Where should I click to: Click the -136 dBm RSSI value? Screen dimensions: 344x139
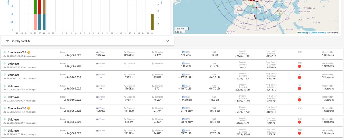coord(186,55)
